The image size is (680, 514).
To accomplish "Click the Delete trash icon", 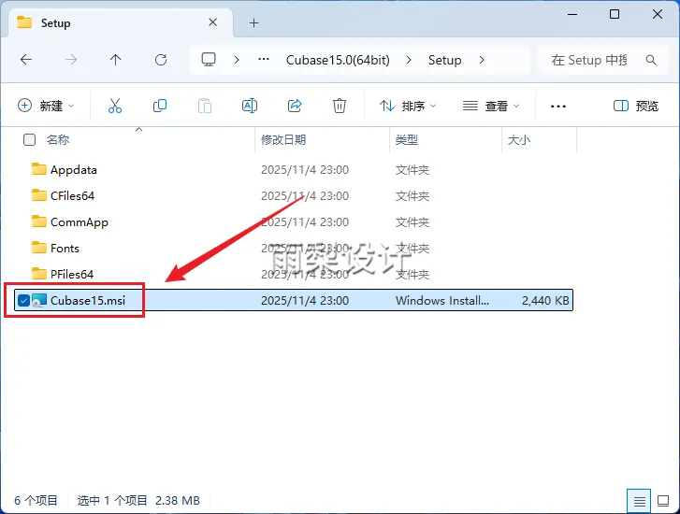I will pos(340,106).
